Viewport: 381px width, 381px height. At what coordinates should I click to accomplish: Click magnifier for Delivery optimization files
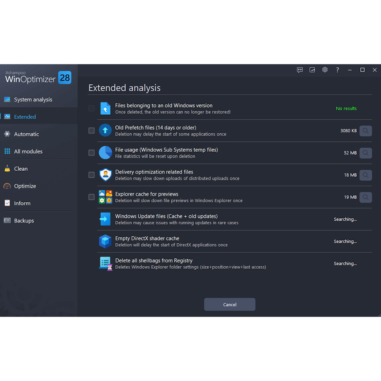pos(366,175)
